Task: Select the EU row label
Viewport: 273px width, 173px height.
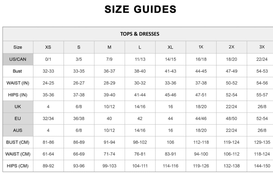Action: point(18,118)
